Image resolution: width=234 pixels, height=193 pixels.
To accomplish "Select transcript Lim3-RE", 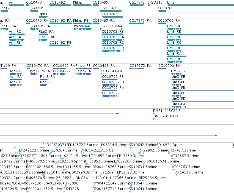I will 174,59.
